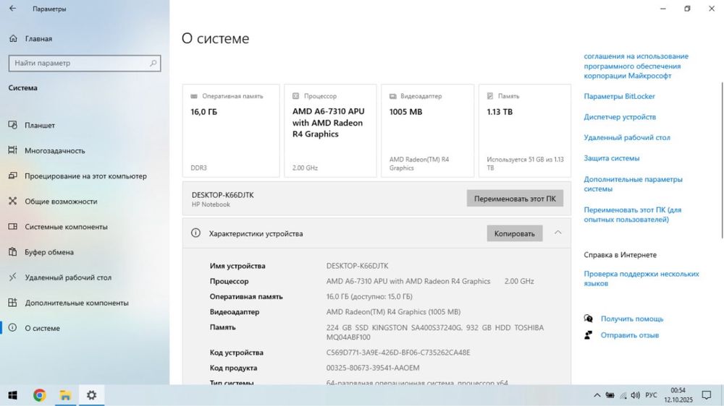Show hidden tray icons chevron
The width and height of the screenshot is (724, 406).
[x=597, y=395]
